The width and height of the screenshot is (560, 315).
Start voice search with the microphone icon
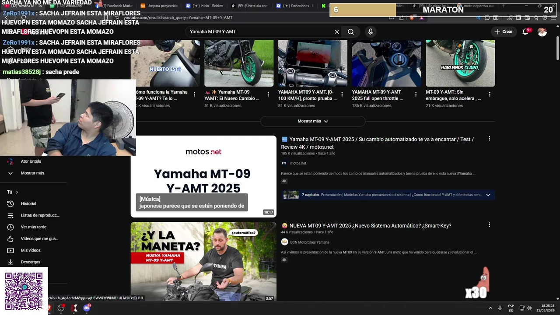[371, 32]
